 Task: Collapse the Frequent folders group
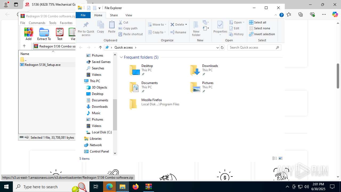click(121, 57)
